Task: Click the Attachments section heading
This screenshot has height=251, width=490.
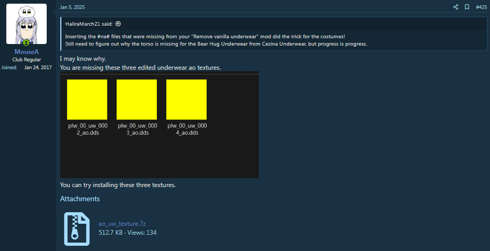Action: tap(80, 199)
